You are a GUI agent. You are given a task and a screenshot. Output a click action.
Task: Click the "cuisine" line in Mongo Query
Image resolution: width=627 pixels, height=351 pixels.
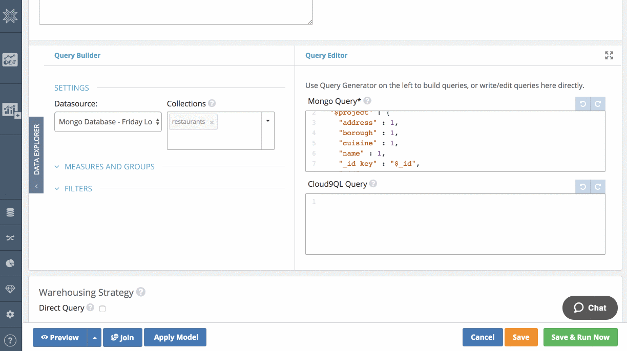[368, 143]
